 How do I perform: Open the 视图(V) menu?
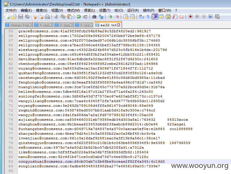tap(57, 10)
